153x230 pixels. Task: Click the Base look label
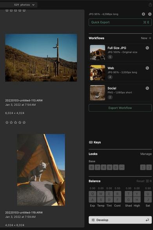[x=92, y=161]
